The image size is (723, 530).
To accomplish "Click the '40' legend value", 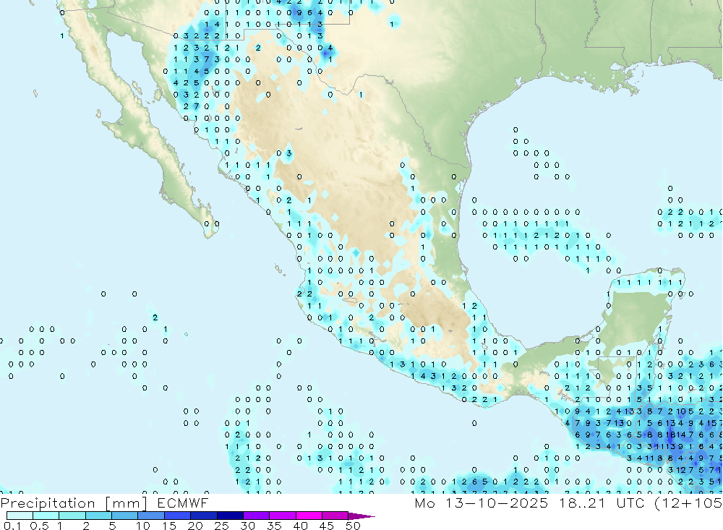I will (300, 526).
